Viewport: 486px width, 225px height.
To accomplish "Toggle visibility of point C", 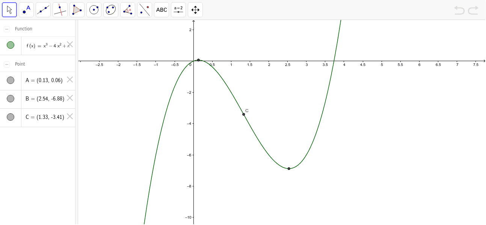I will (11, 117).
